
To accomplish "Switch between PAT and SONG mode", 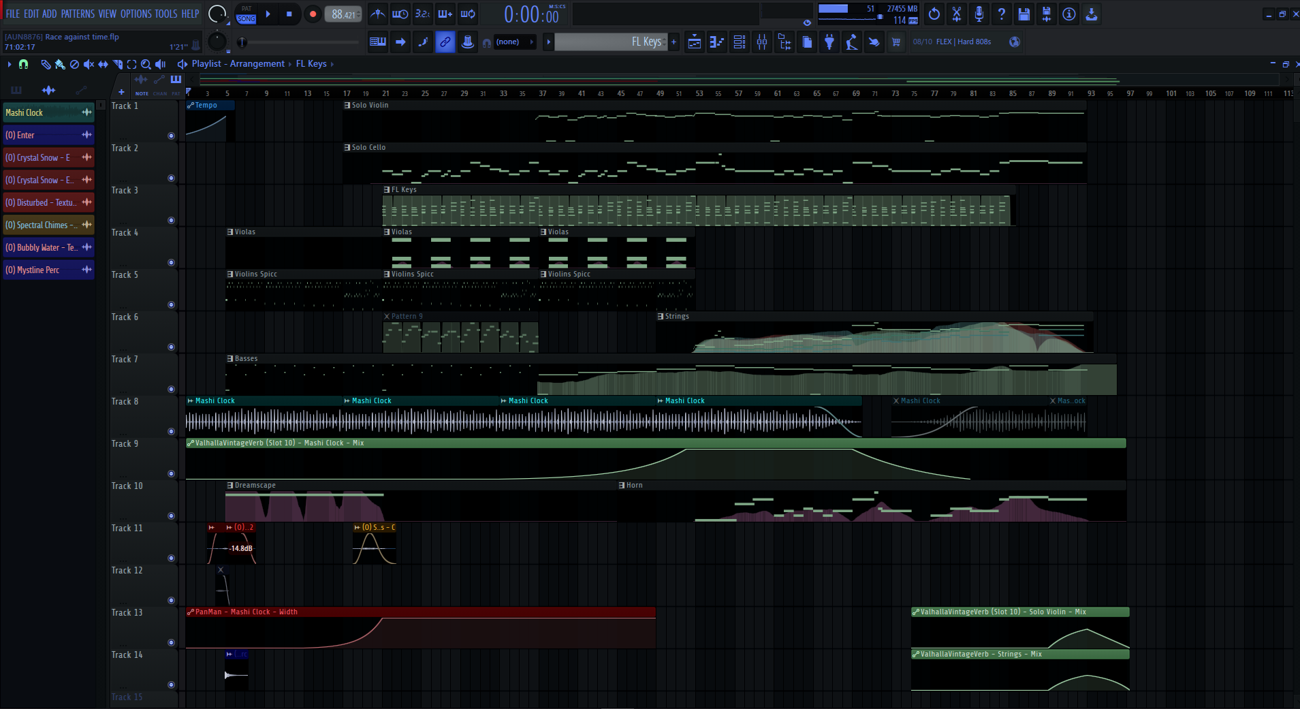I will tap(247, 14).
